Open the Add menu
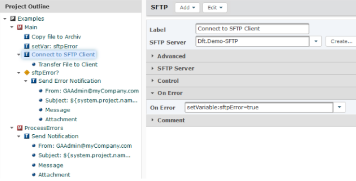The height and width of the screenshot is (181, 356). pyautogui.click(x=187, y=8)
